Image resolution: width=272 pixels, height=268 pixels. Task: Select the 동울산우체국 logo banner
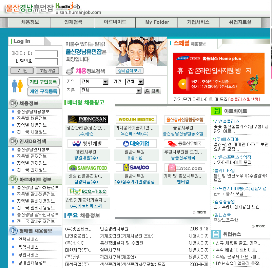click(x=185, y=144)
